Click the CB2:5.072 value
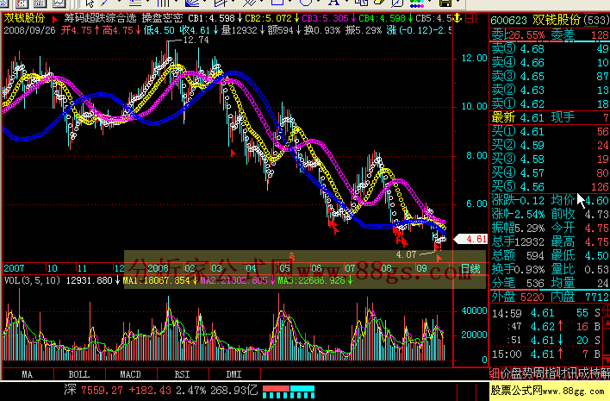Screen dimensions: 610x401 [268, 18]
